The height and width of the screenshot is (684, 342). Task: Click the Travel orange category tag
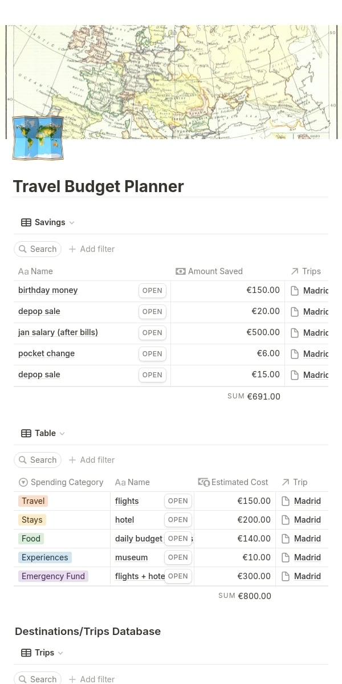click(33, 501)
